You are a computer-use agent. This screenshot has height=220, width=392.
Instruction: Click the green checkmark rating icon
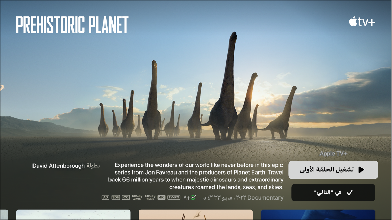point(193,197)
